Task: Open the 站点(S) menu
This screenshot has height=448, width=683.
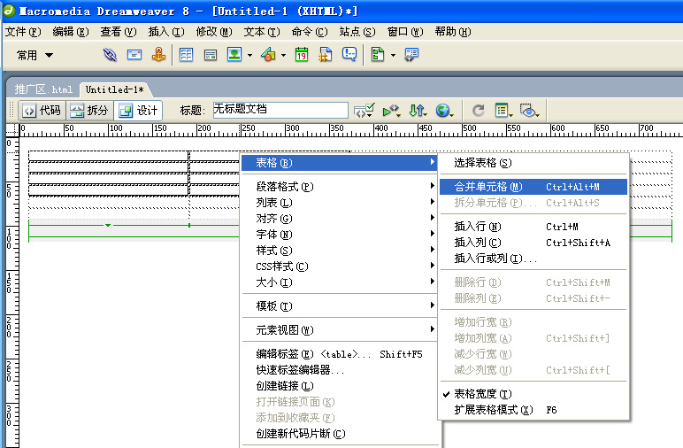Action: tap(357, 32)
